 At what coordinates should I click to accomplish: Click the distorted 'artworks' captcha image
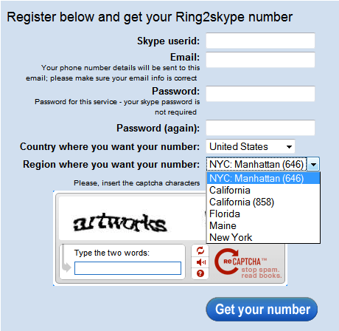point(120,222)
